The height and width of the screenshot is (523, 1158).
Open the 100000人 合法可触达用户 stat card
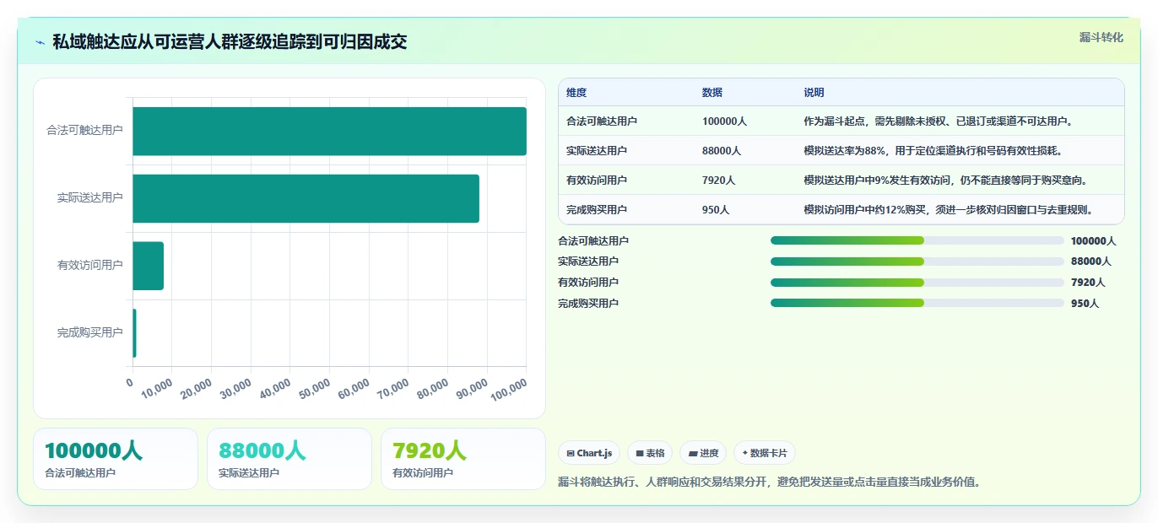(x=116, y=459)
